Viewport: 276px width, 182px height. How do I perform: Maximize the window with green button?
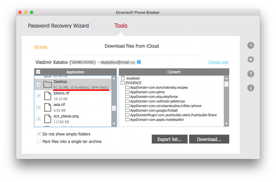[32, 12]
